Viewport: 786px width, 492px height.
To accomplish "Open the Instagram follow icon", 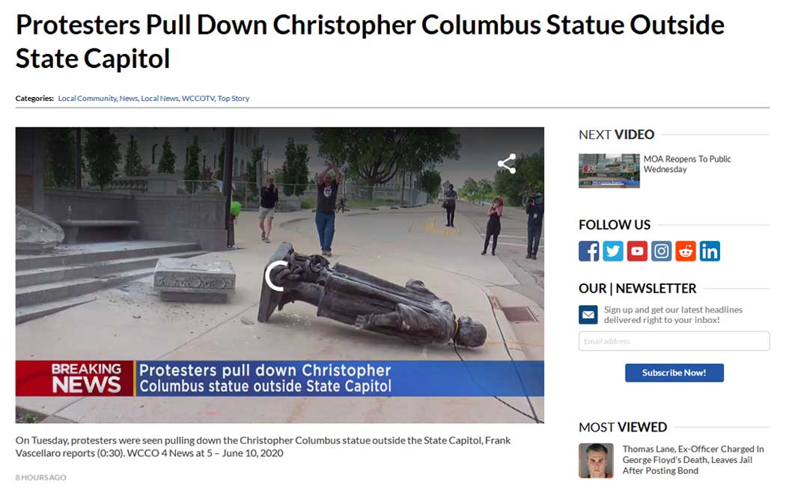I will [x=661, y=250].
